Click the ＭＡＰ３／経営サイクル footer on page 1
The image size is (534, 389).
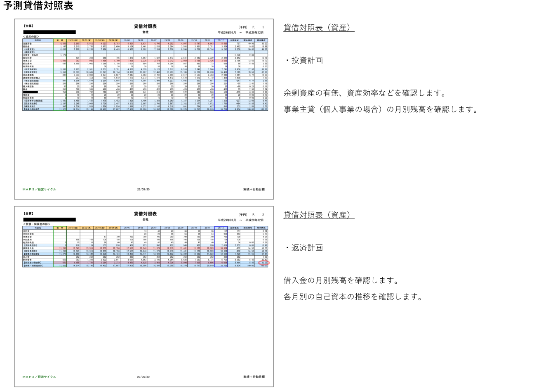point(39,190)
